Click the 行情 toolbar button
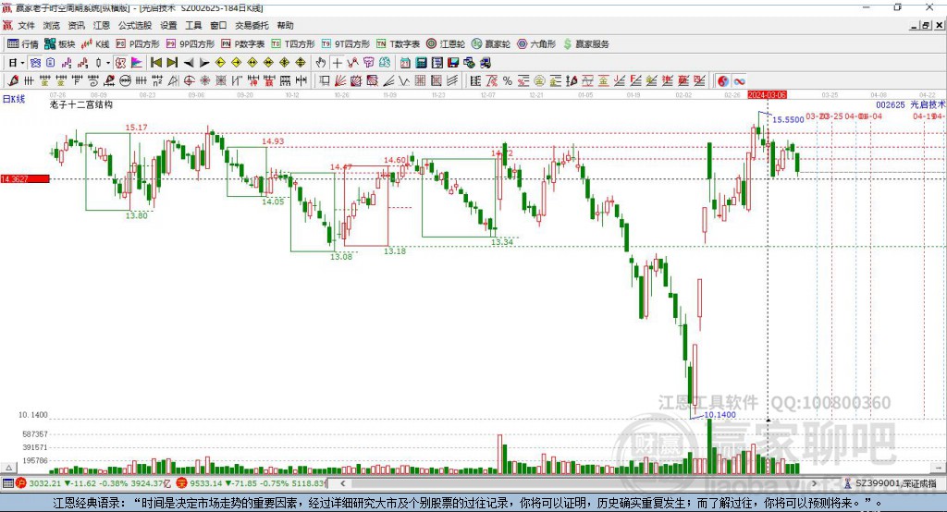947x512 pixels. click(x=23, y=44)
